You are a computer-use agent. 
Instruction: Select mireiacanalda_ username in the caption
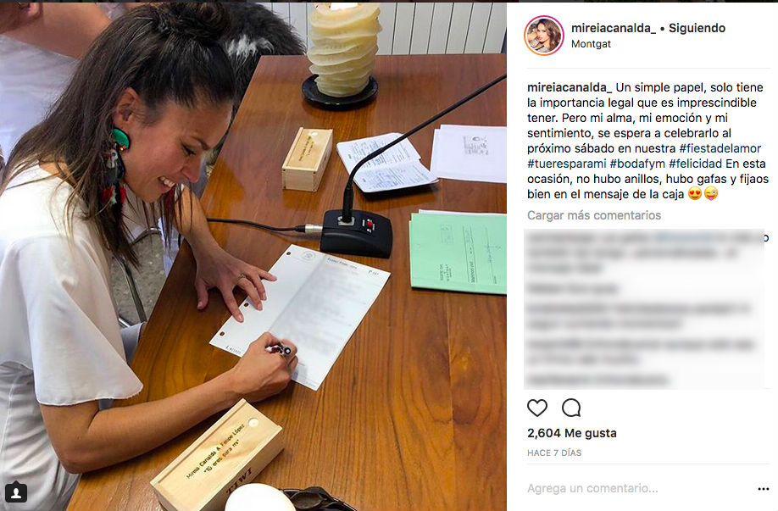[570, 87]
